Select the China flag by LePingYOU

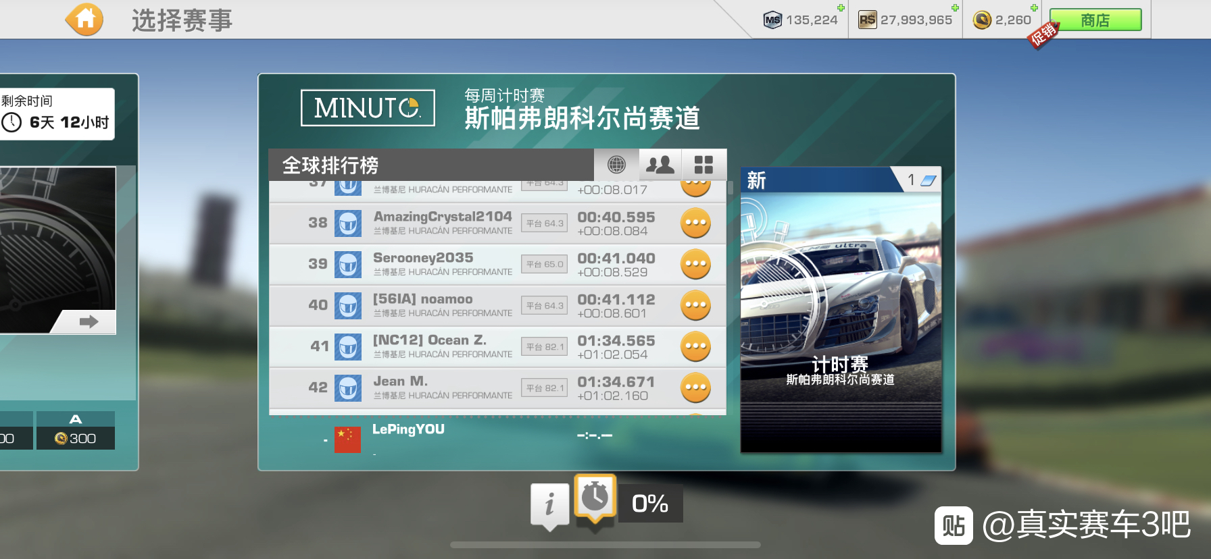348,440
